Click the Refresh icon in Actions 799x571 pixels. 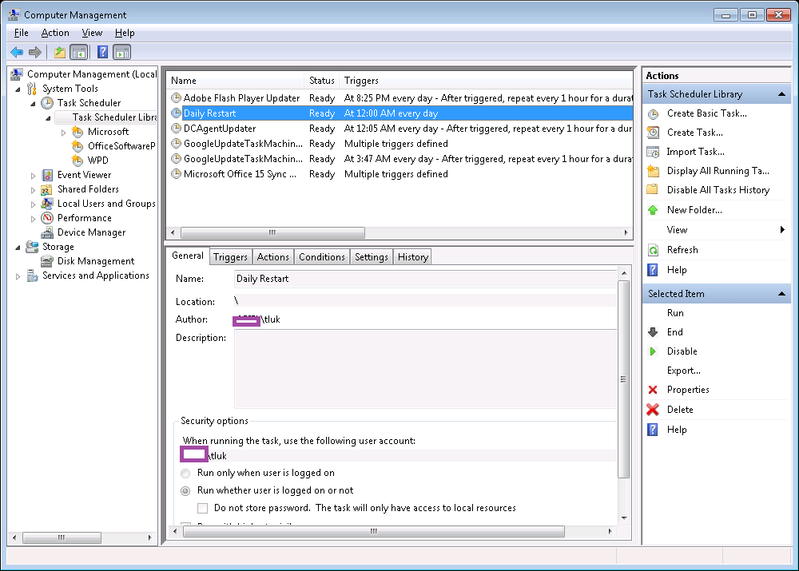coord(653,250)
